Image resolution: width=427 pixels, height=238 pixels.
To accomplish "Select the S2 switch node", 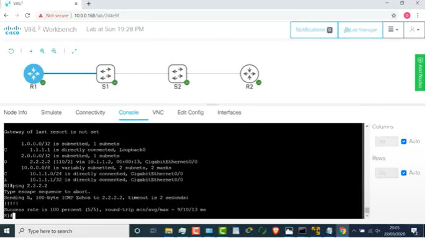I will point(178,73).
